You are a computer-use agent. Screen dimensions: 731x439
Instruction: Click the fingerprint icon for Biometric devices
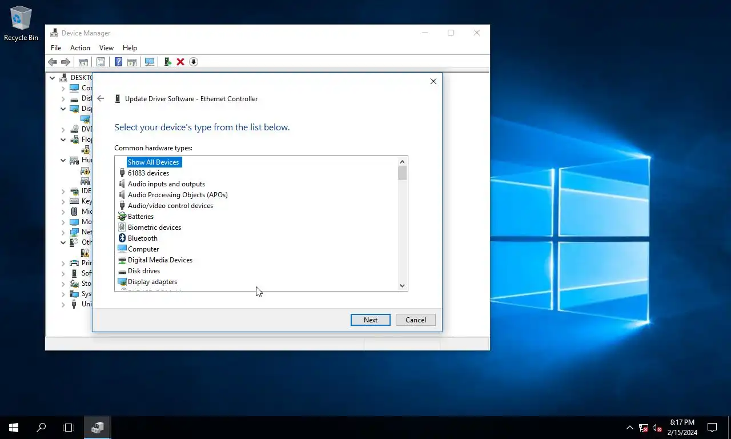click(122, 228)
